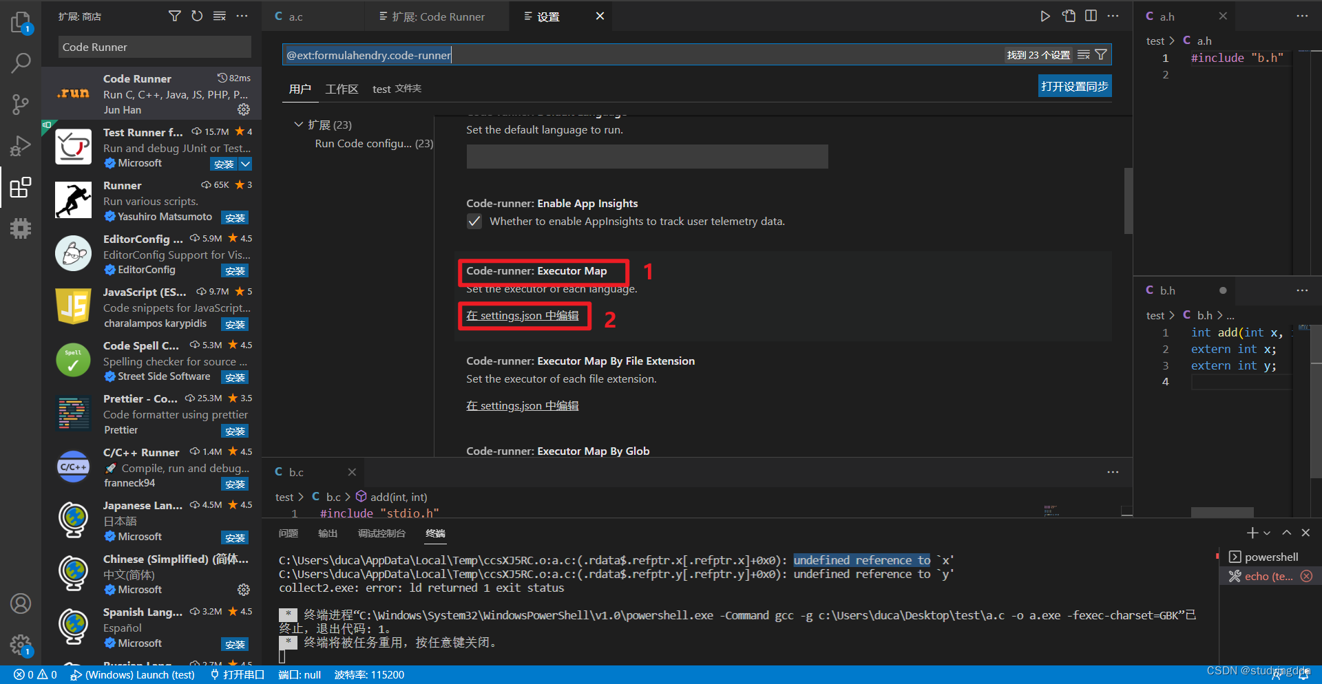Switch to the 问题 panel tab
1322x684 pixels.
(288, 533)
